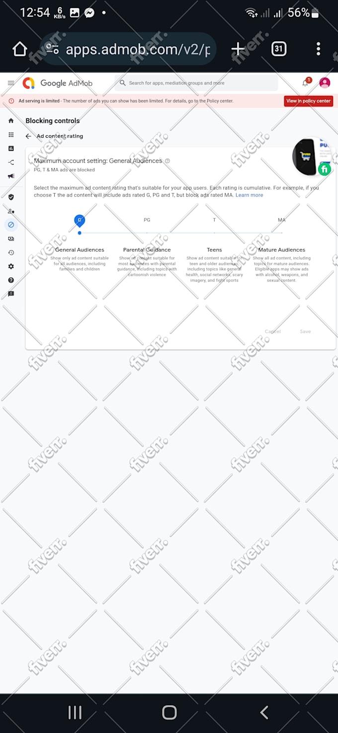
Task: Click the 'Ad serving is limited' banner text
Action: click(39, 101)
